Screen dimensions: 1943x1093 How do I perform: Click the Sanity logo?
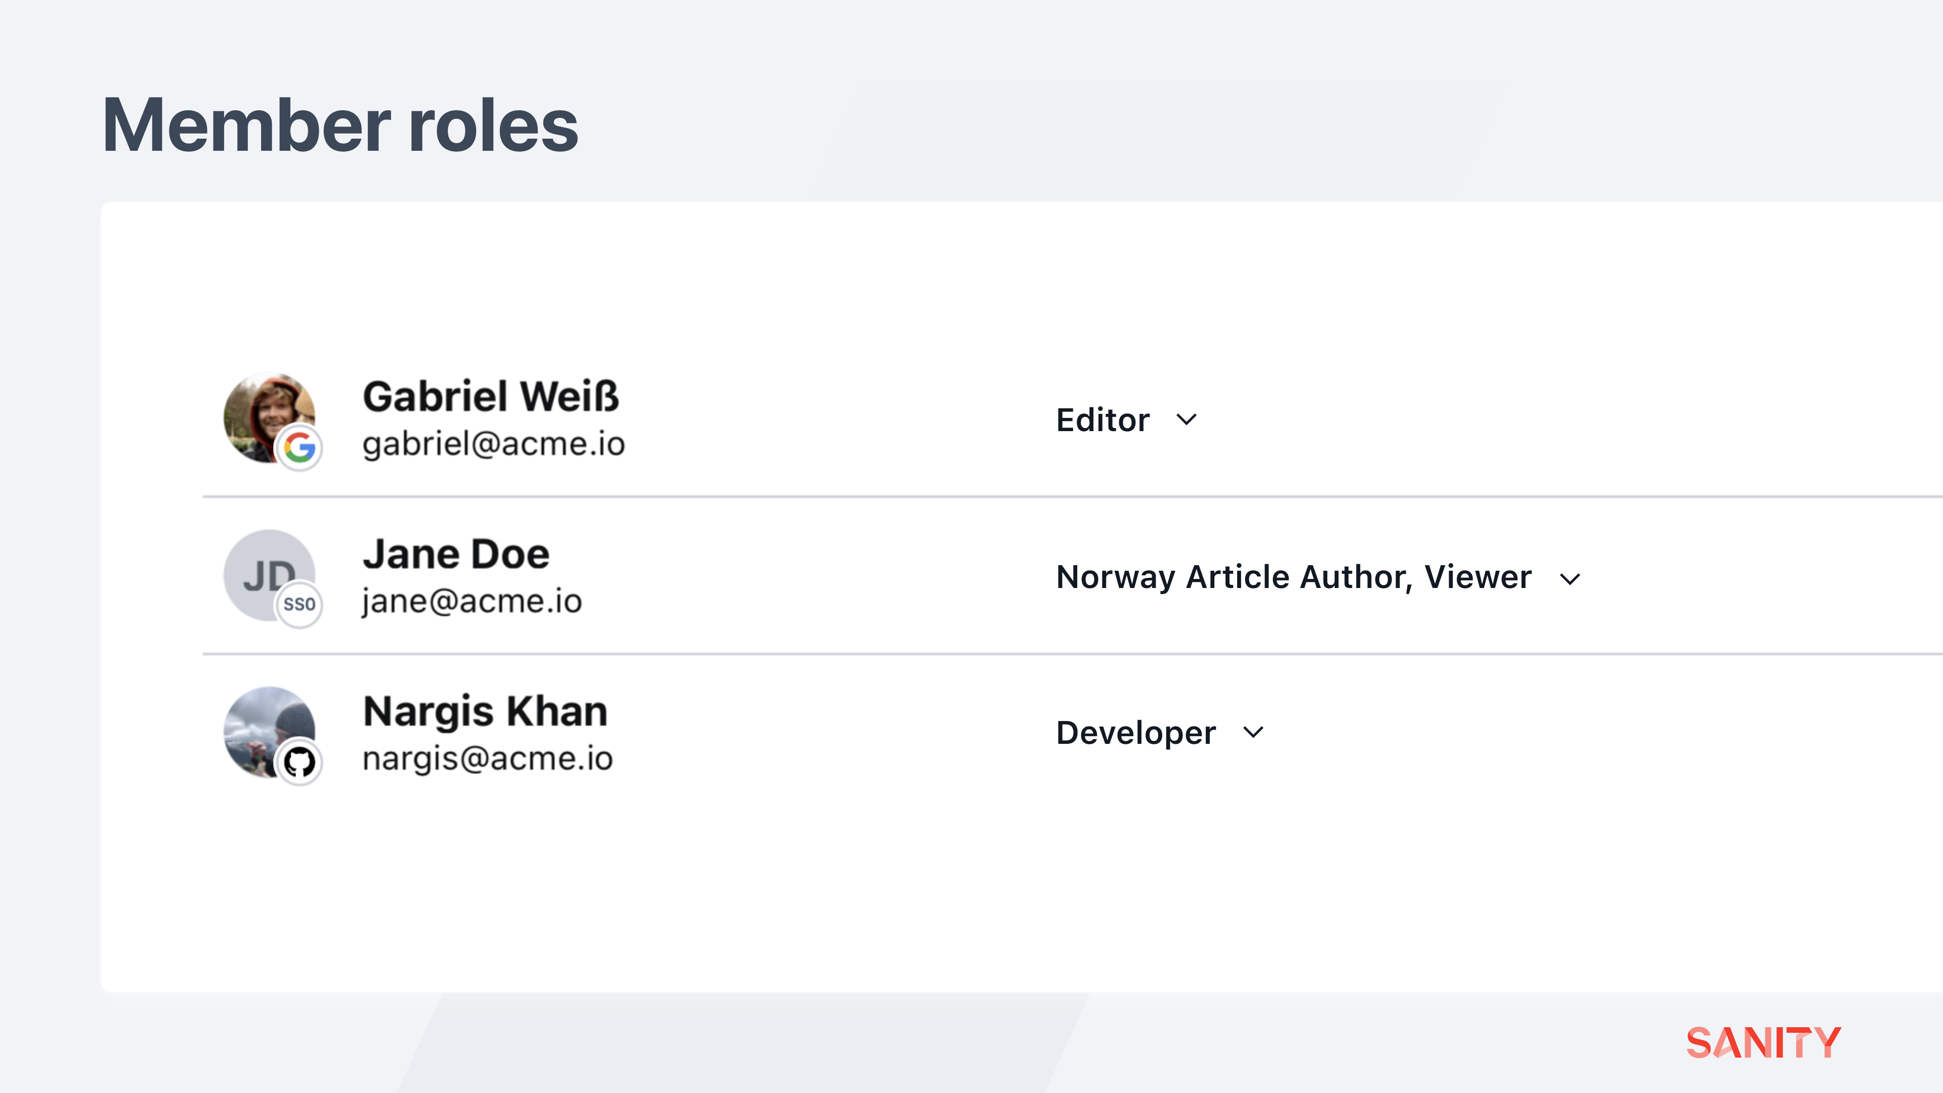click(1763, 1042)
